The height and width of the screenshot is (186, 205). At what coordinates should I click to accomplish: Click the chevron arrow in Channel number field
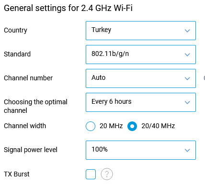[187, 78]
